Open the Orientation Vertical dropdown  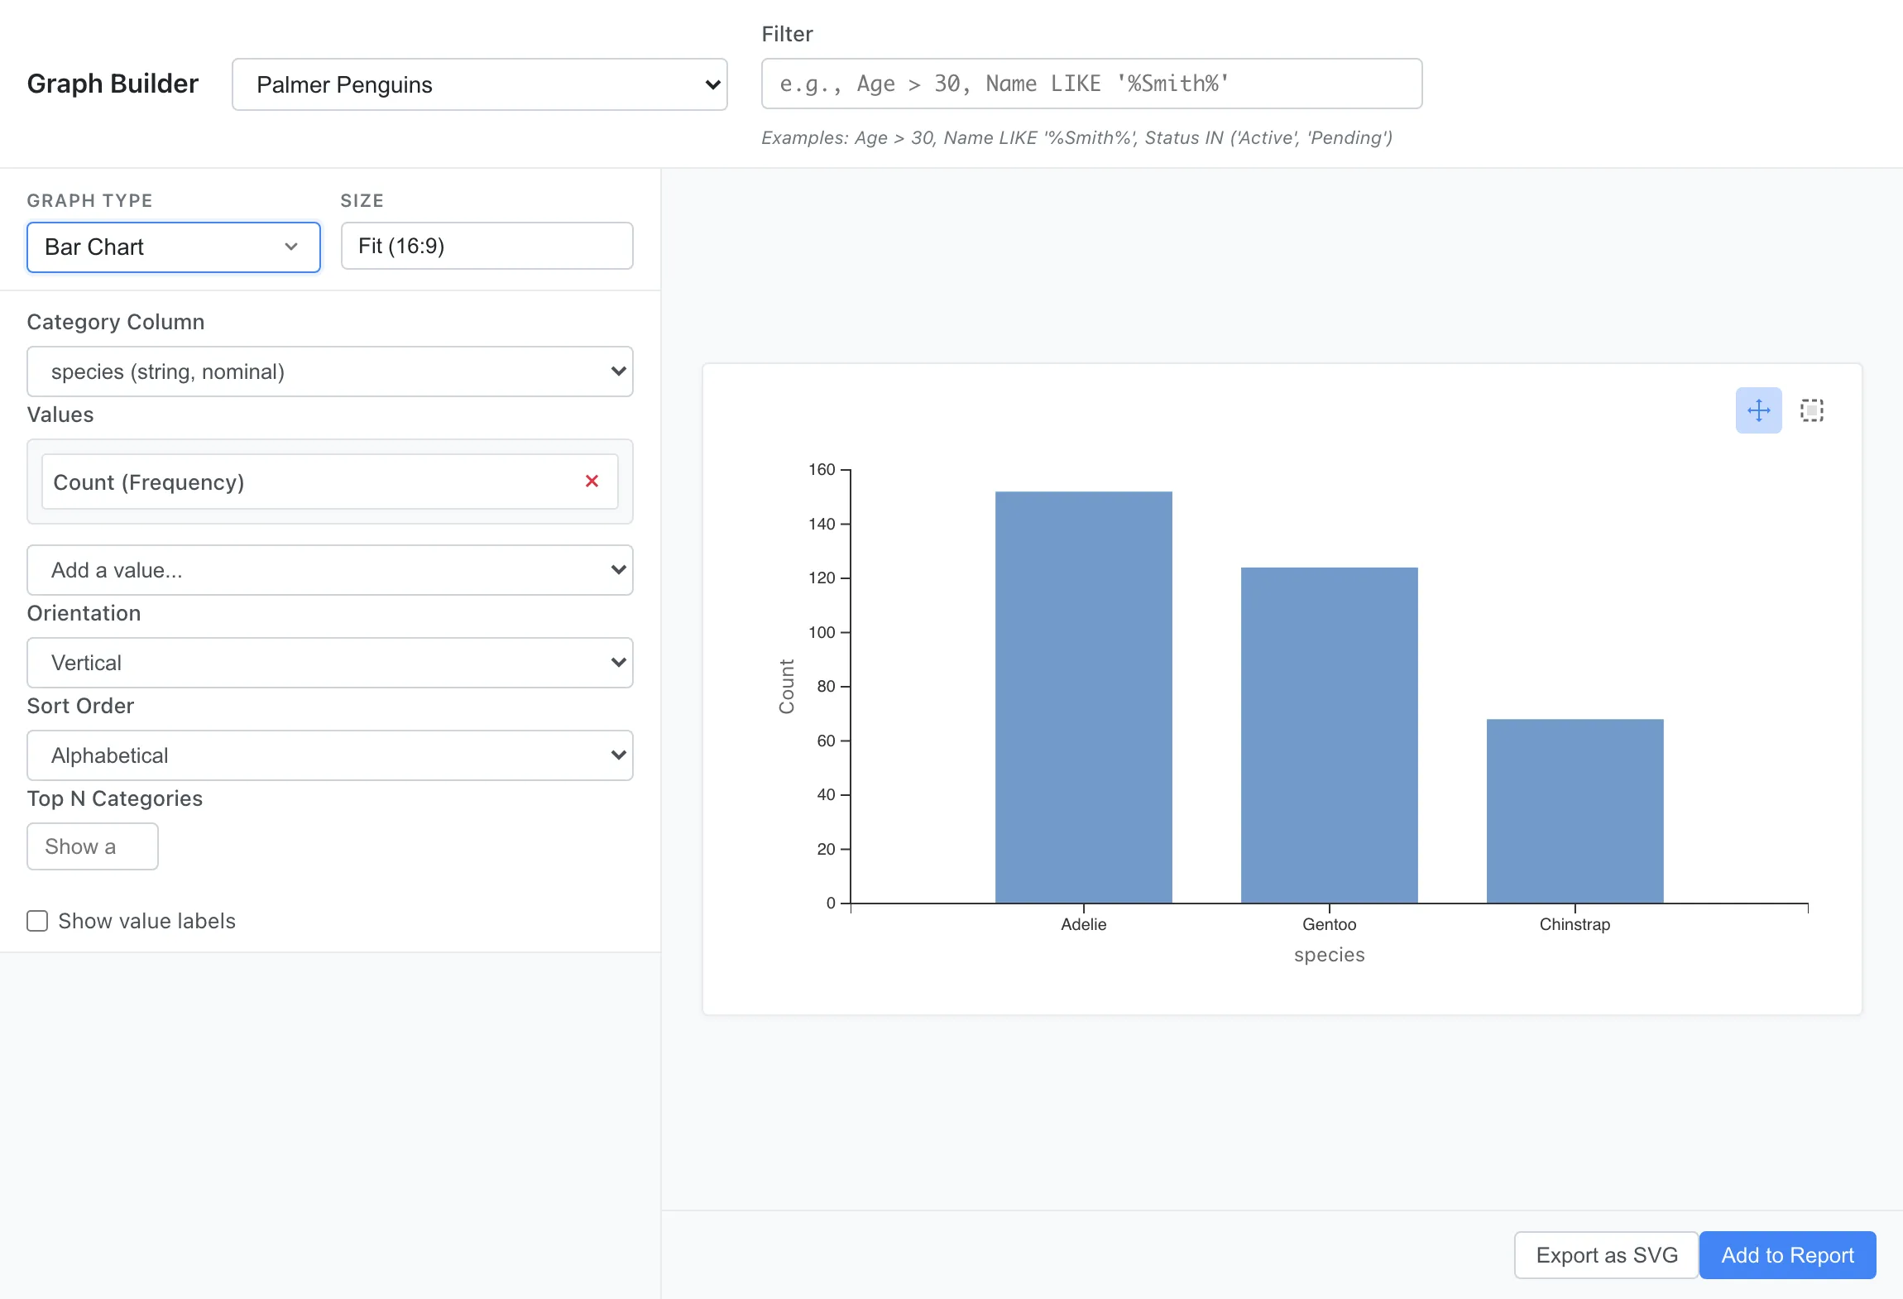click(x=329, y=663)
